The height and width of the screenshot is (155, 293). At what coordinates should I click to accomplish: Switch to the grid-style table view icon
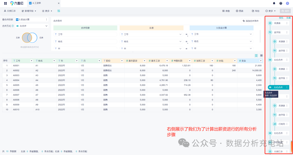click(x=262, y=56)
